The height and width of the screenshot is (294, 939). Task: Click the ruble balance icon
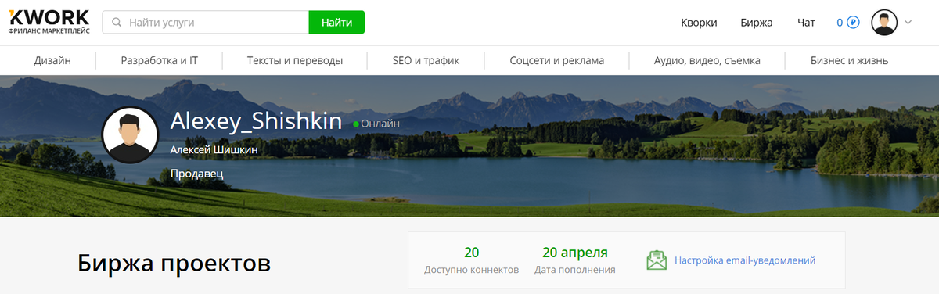(853, 23)
